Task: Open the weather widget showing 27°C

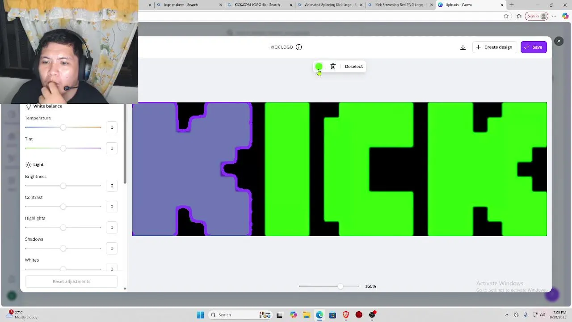Action: pos(22,315)
